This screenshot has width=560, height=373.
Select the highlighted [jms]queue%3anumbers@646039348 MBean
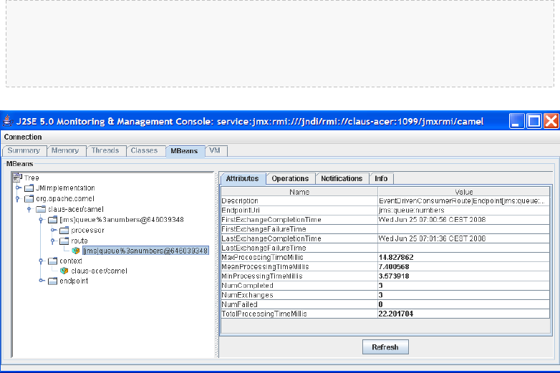[x=145, y=251]
